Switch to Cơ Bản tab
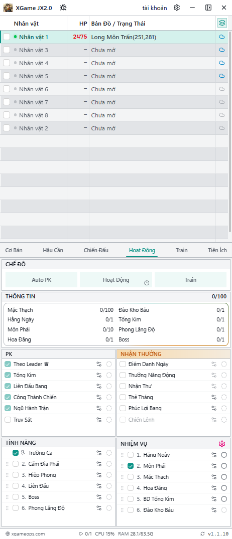232x539 pixels. coord(14,250)
